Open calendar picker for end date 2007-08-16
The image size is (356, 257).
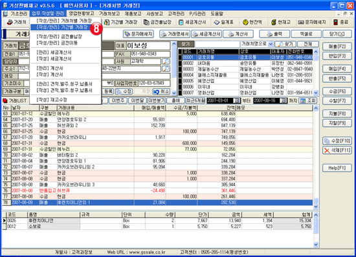[283, 100]
